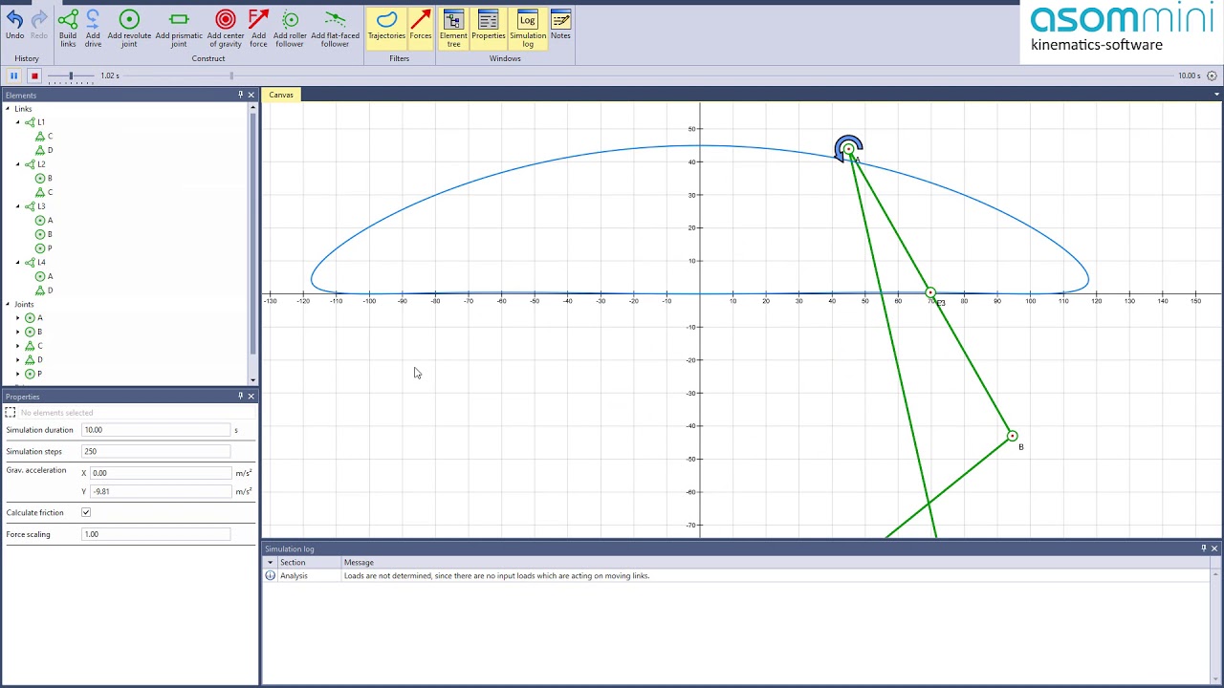Screen dimensions: 1224x688
Task: Click the gravity acceleration Y field
Action: (x=162, y=491)
